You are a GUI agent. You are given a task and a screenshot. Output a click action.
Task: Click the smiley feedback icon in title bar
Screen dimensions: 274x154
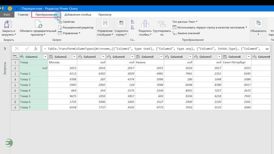10,9
